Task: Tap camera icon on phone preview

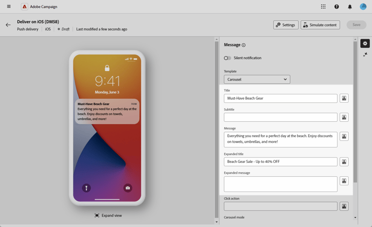Action: 127,188
